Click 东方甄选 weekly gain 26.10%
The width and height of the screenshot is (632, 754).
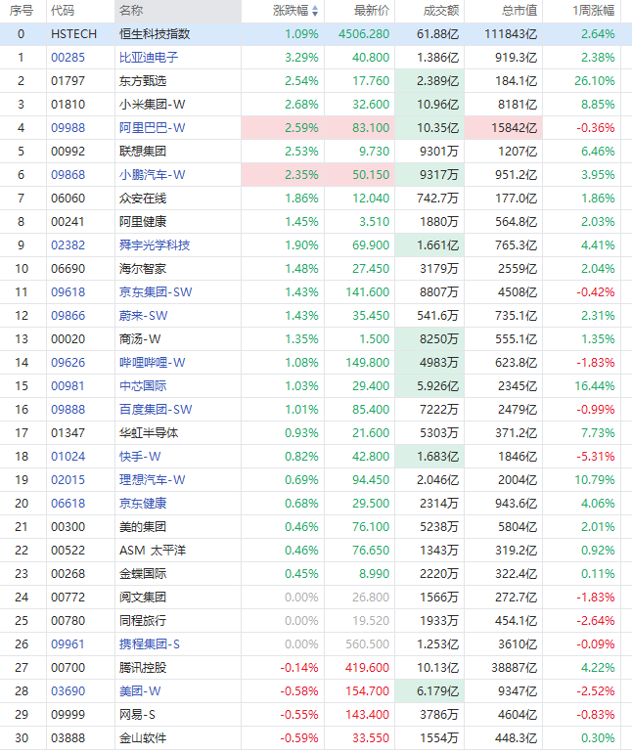click(x=595, y=81)
